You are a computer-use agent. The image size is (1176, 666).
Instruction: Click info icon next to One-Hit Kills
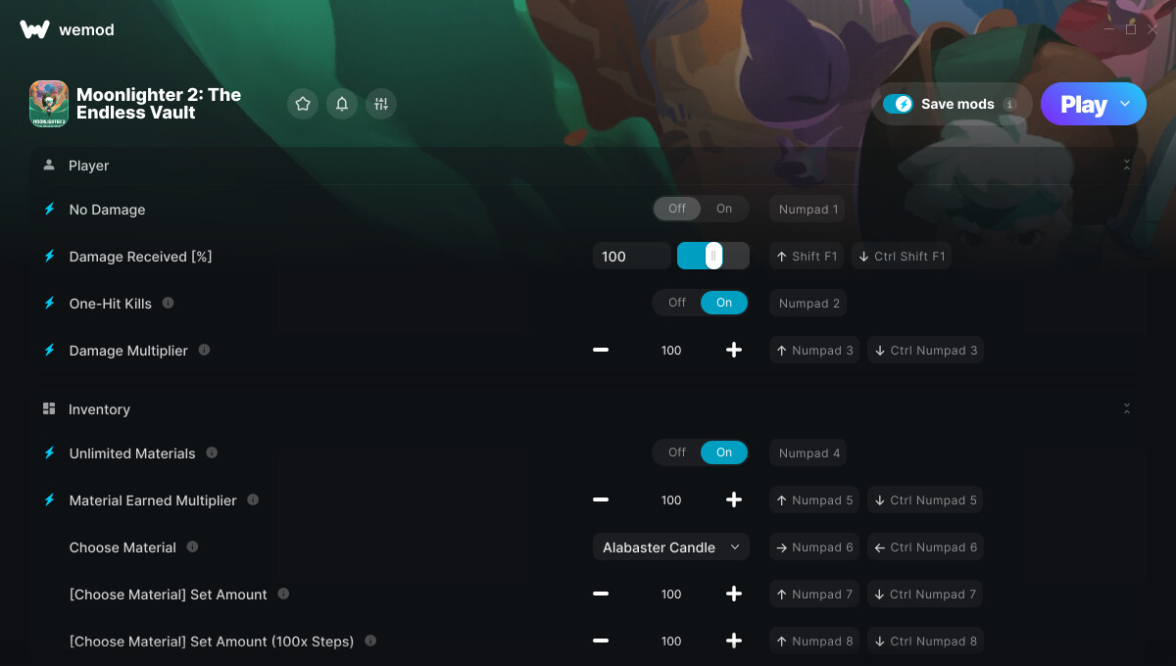pos(168,303)
